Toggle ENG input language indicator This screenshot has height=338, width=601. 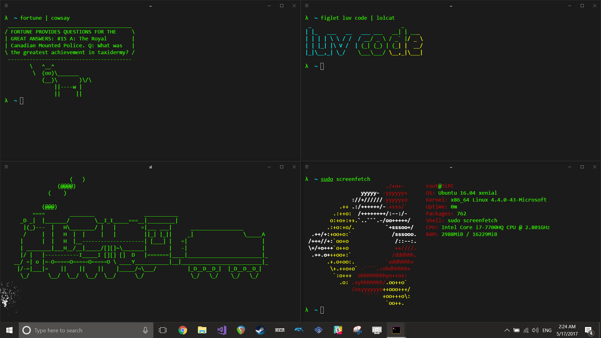point(547,330)
